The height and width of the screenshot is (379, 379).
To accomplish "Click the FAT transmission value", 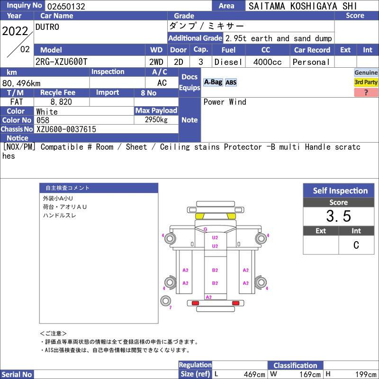I will pos(17,102).
